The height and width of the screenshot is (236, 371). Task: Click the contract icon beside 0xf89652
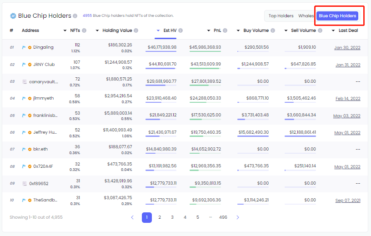tap(25, 183)
